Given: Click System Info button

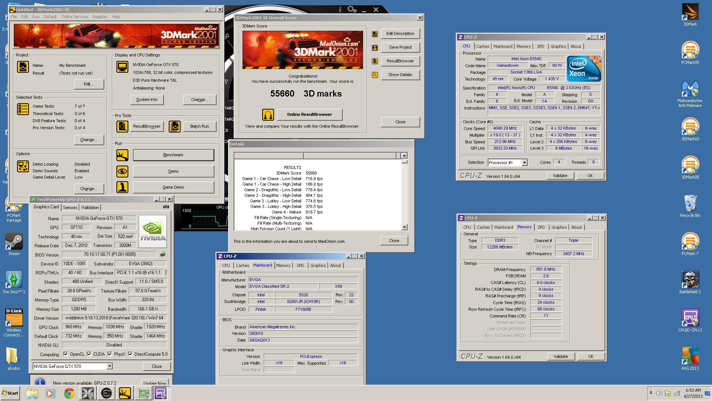Looking at the screenshot, I should click(147, 100).
